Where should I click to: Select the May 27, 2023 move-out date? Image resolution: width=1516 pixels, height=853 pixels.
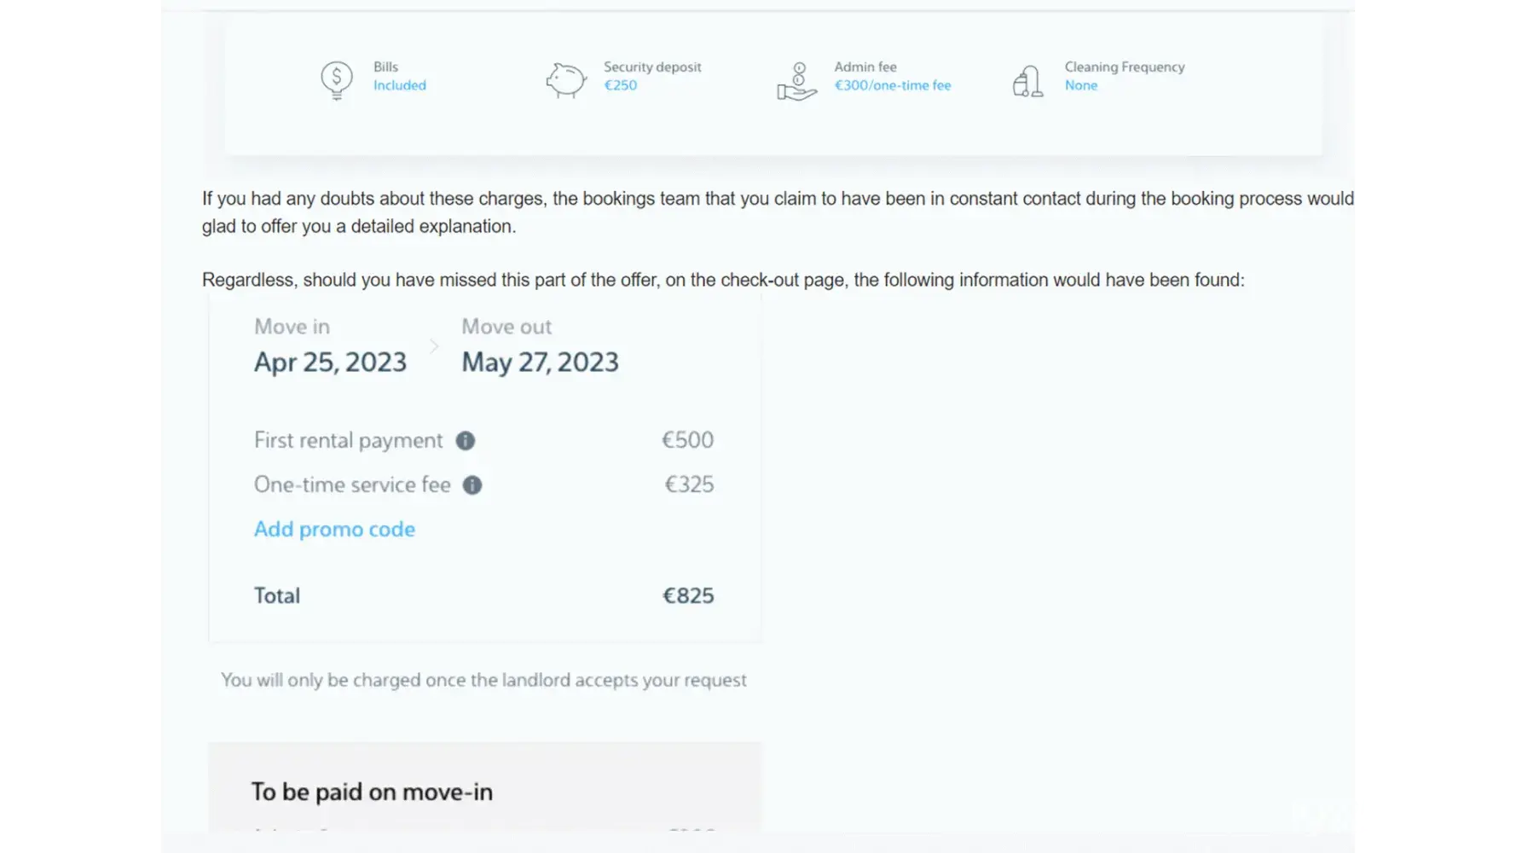540,363
